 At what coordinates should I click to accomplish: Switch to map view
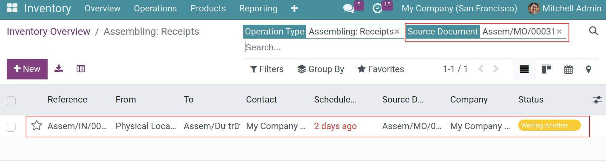coord(589,69)
